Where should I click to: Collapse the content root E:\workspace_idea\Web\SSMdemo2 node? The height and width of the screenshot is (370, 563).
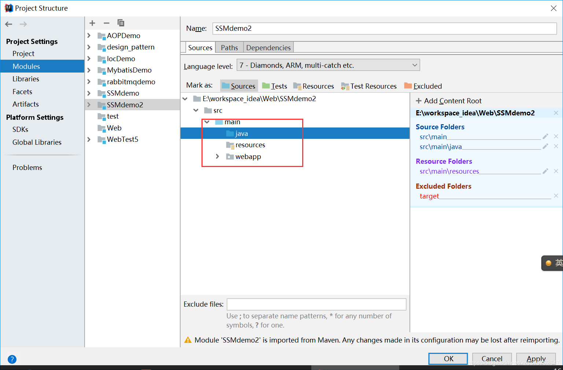click(x=185, y=99)
